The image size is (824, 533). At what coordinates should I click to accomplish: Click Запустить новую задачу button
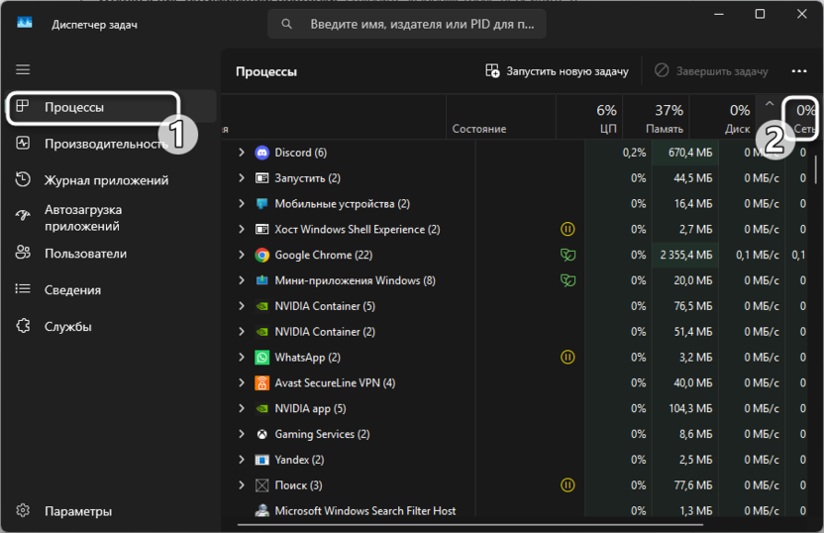click(557, 71)
